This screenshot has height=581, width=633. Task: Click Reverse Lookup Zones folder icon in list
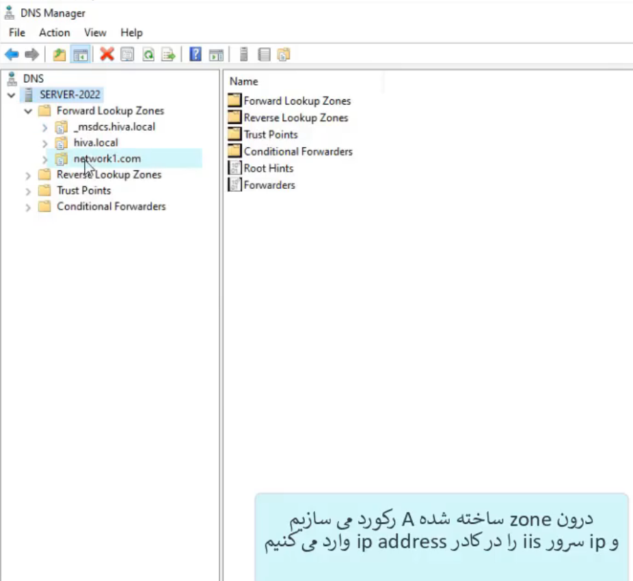[234, 117]
